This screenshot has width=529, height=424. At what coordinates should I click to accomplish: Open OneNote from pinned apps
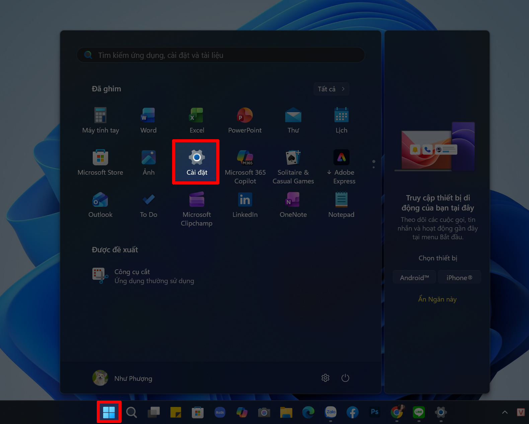click(x=293, y=204)
